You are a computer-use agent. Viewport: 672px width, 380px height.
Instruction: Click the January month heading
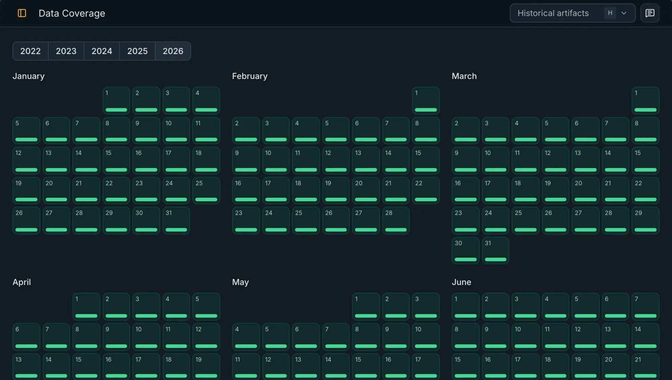tap(29, 76)
